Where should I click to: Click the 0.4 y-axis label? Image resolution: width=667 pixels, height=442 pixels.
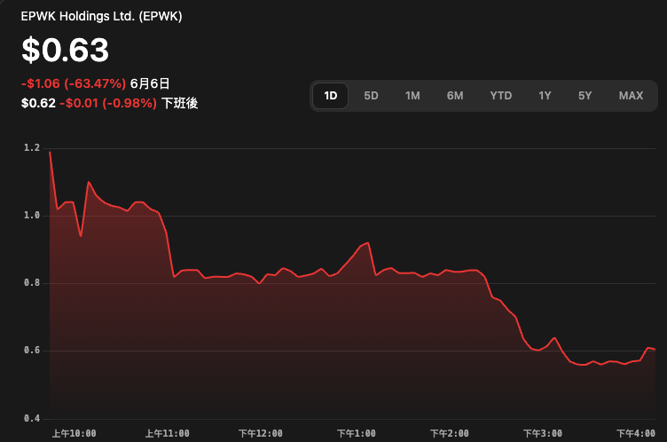tap(31, 419)
